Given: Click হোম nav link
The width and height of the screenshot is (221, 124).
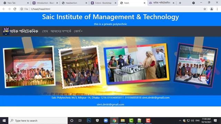Looking at the screenshot, I should 45,31.
